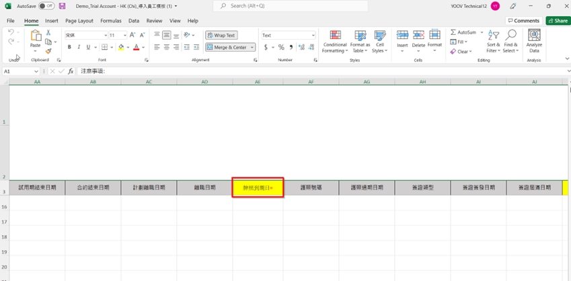571x281 pixels.
Task: Open the Comments button
Action: [x=523, y=21]
